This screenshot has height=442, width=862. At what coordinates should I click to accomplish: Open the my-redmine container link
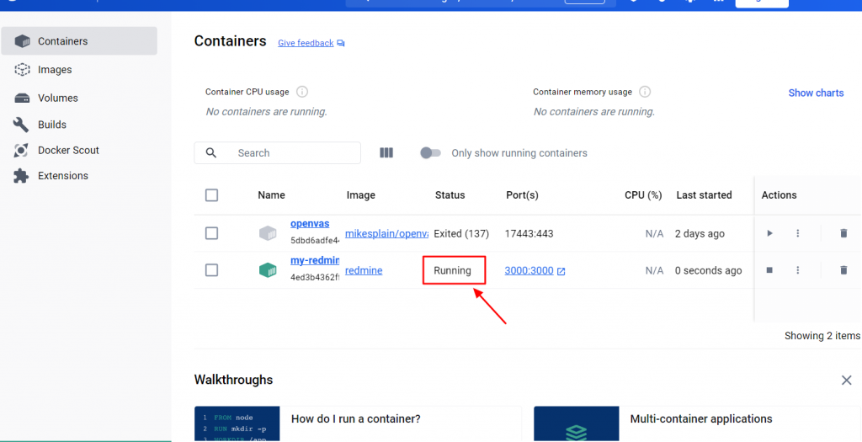click(x=315, y=260)
